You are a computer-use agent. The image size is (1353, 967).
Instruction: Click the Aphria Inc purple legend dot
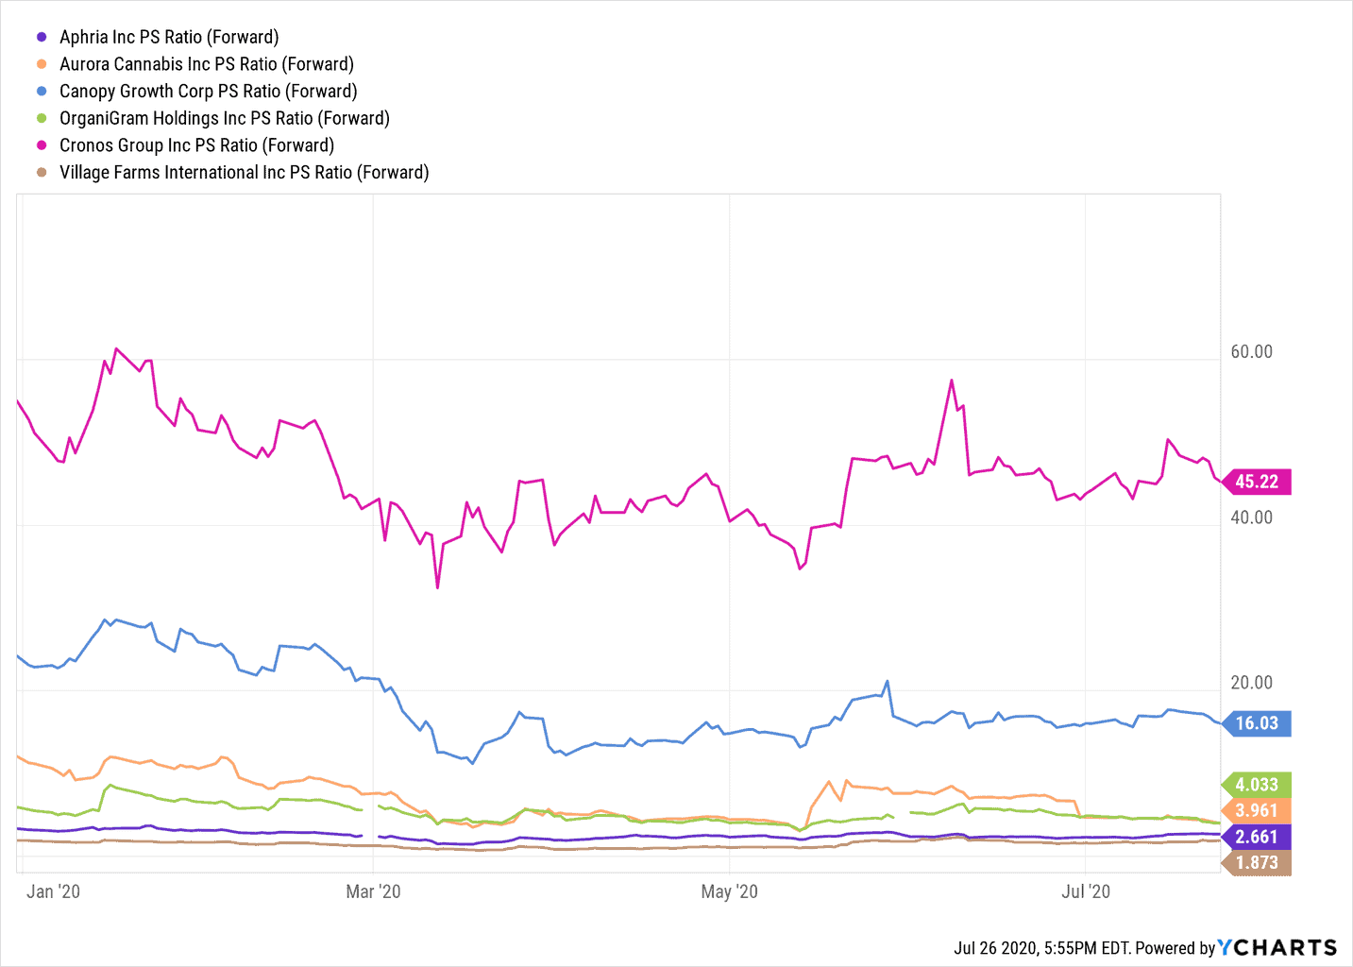pyautogui.click(x=42, y=38)
